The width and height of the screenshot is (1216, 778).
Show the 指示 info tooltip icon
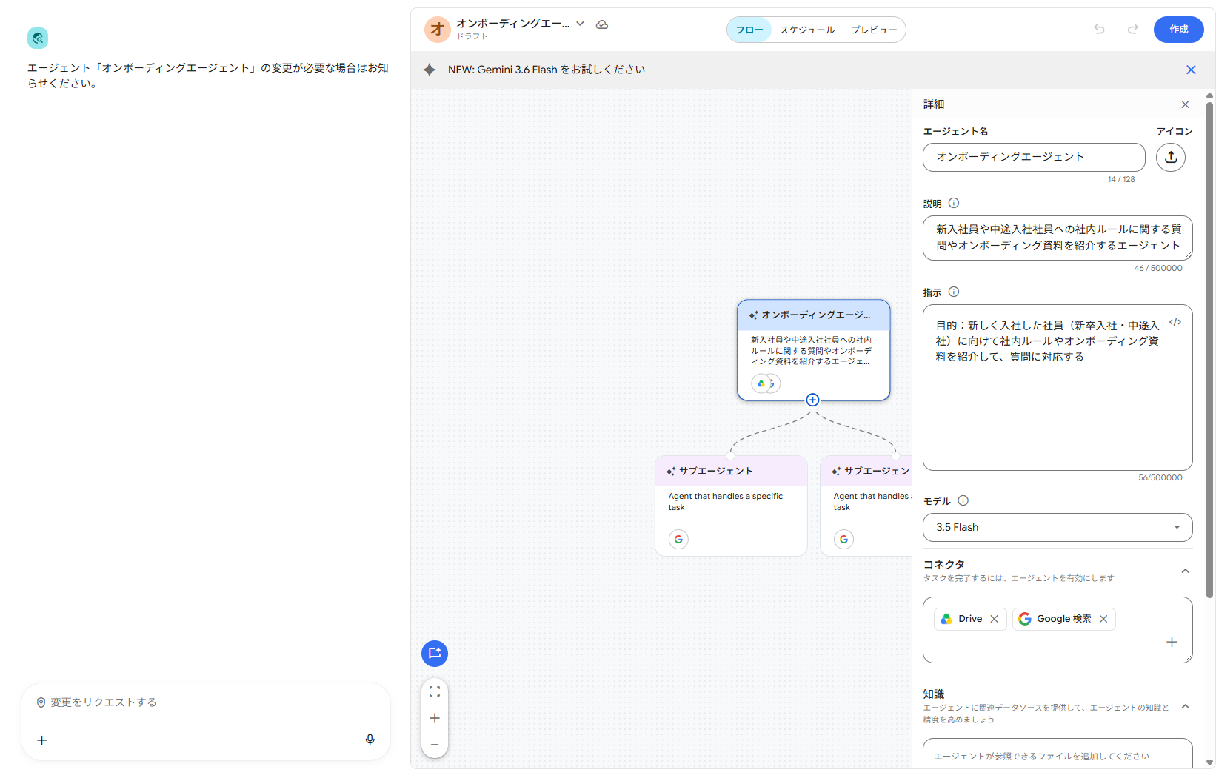954,292
